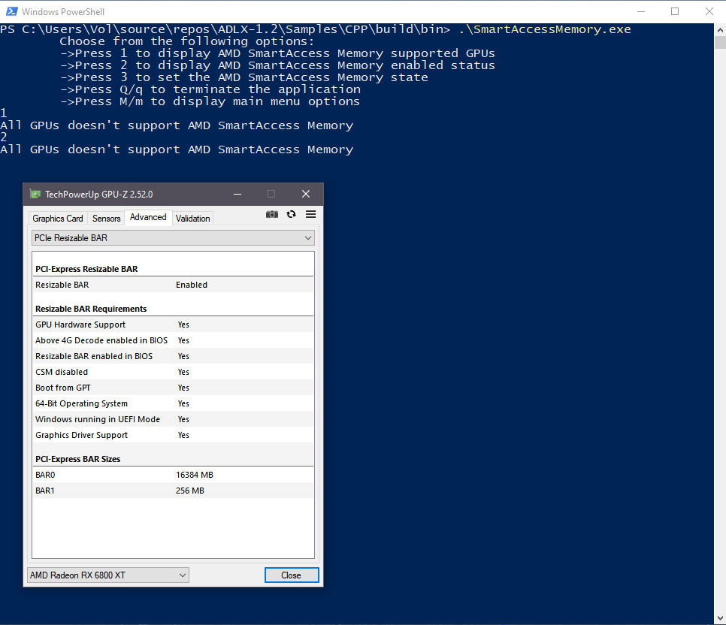Take a GPU-Z screenshot with the camera icon
The height and width of the screenshot is (625, 726).
[272, 214]
